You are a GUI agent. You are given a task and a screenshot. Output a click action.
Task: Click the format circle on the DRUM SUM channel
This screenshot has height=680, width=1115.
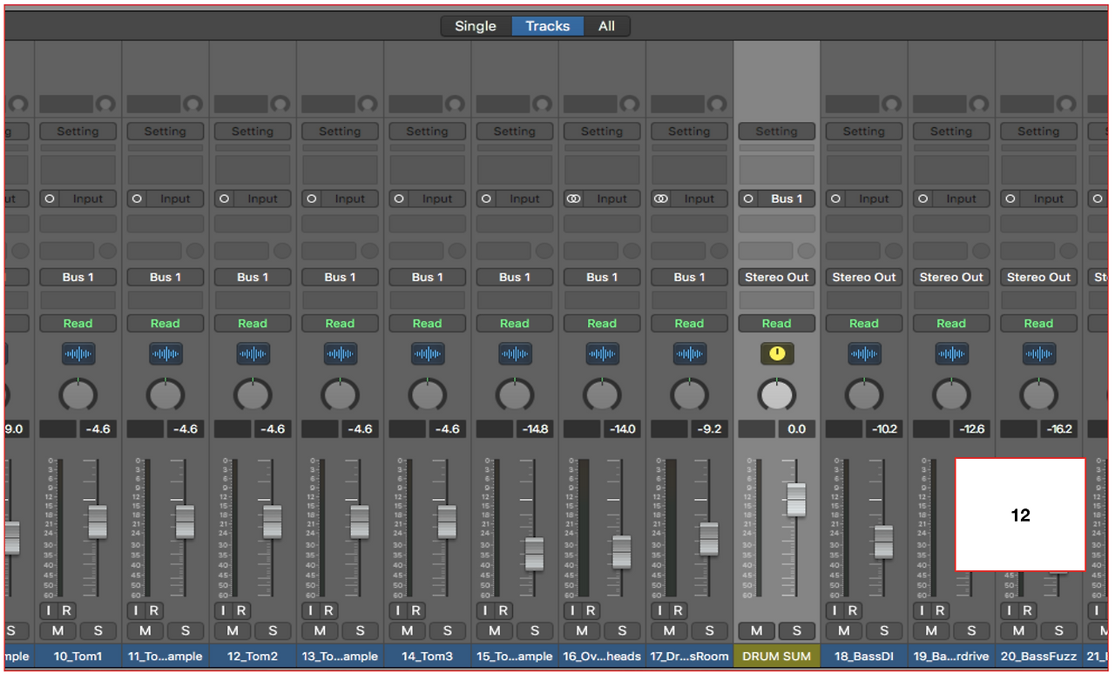pos(748,199)
